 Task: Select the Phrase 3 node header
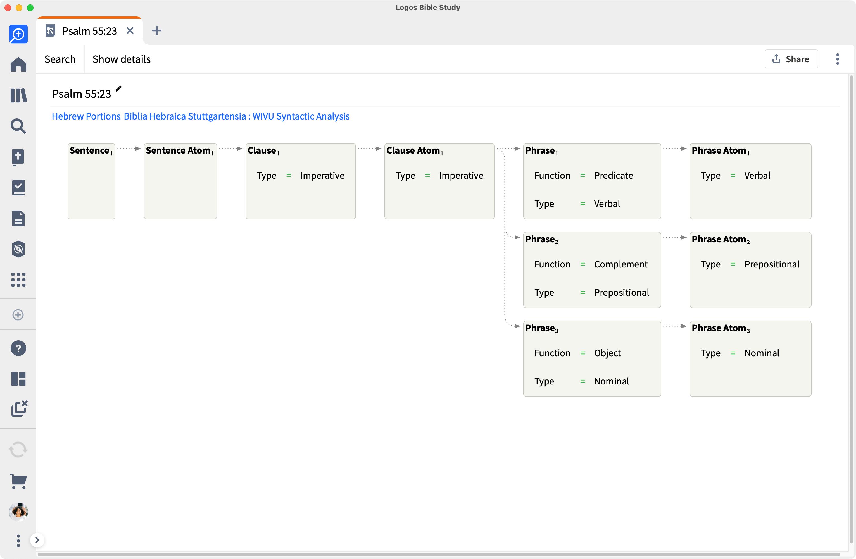click(x=542, y=328)
